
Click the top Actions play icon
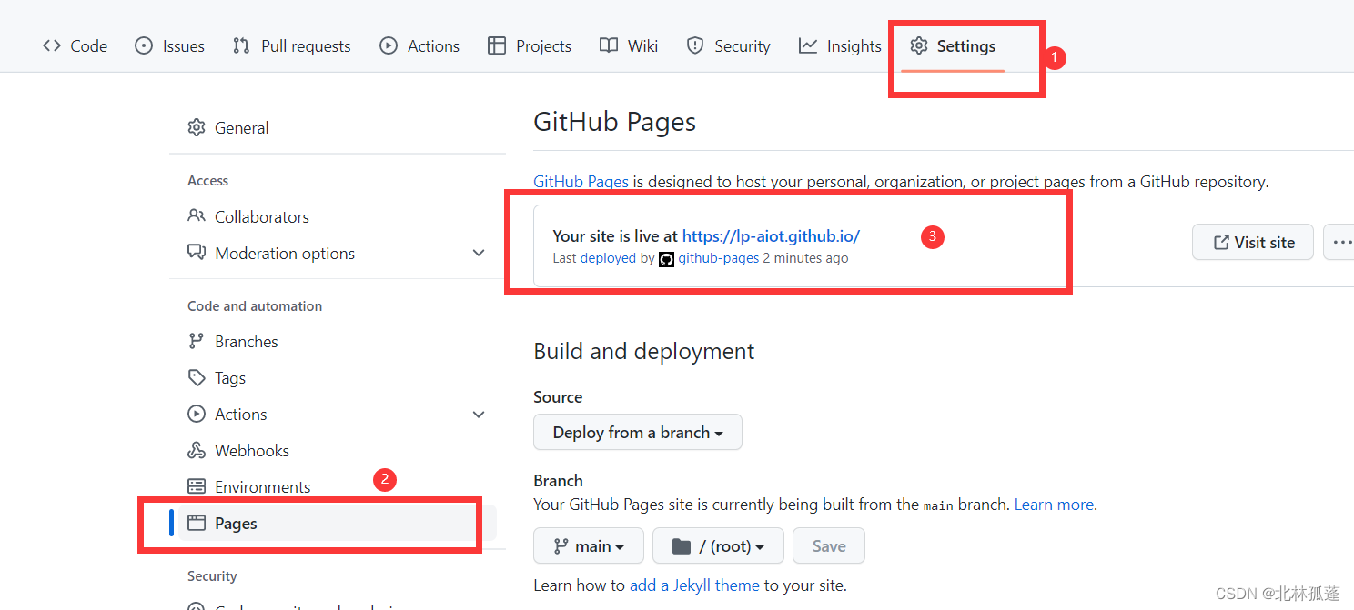pos(389,45)
